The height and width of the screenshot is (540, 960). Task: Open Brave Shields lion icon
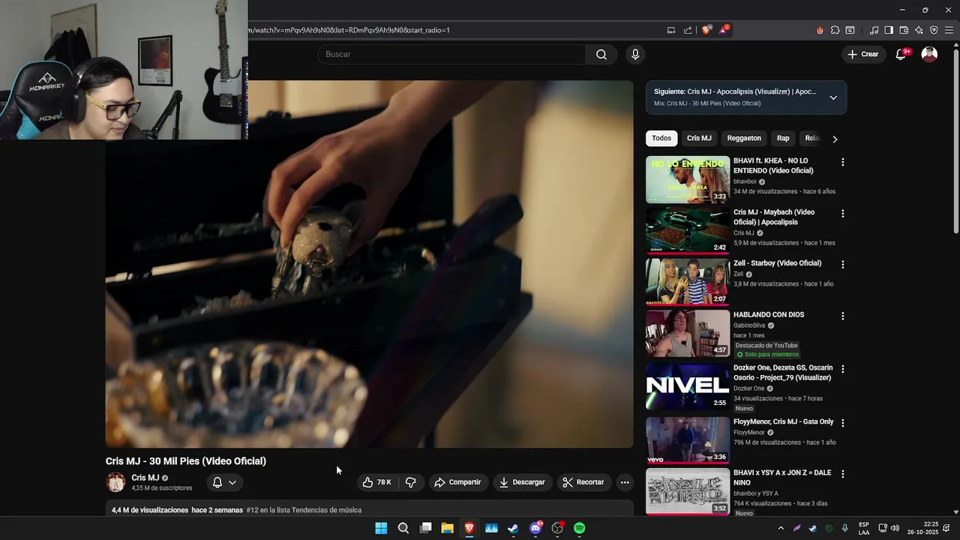[x=706, y=30]
